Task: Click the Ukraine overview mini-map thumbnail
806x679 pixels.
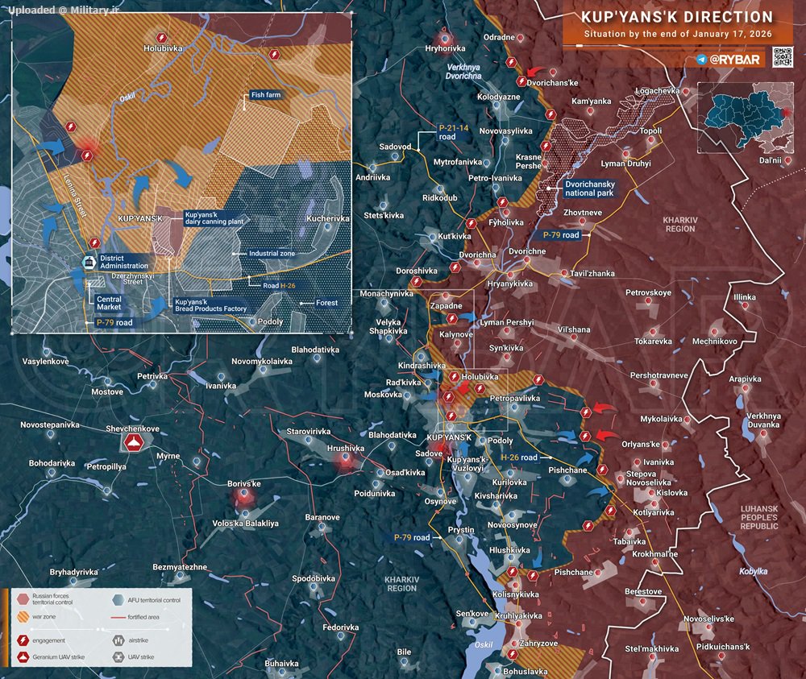Action: [x=746, y=118]
